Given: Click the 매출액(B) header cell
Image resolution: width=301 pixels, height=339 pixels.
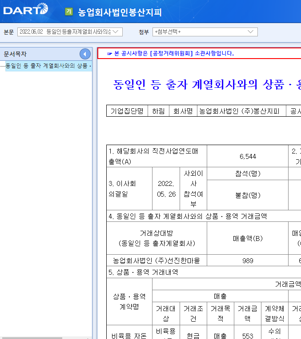Looking at the screenshot, I should pos(248,238).
